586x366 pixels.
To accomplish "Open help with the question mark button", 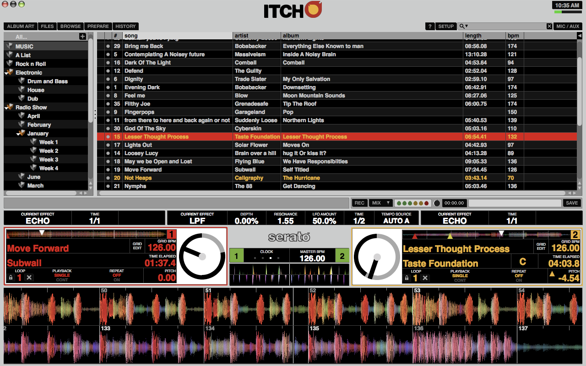I will point(429,27).
